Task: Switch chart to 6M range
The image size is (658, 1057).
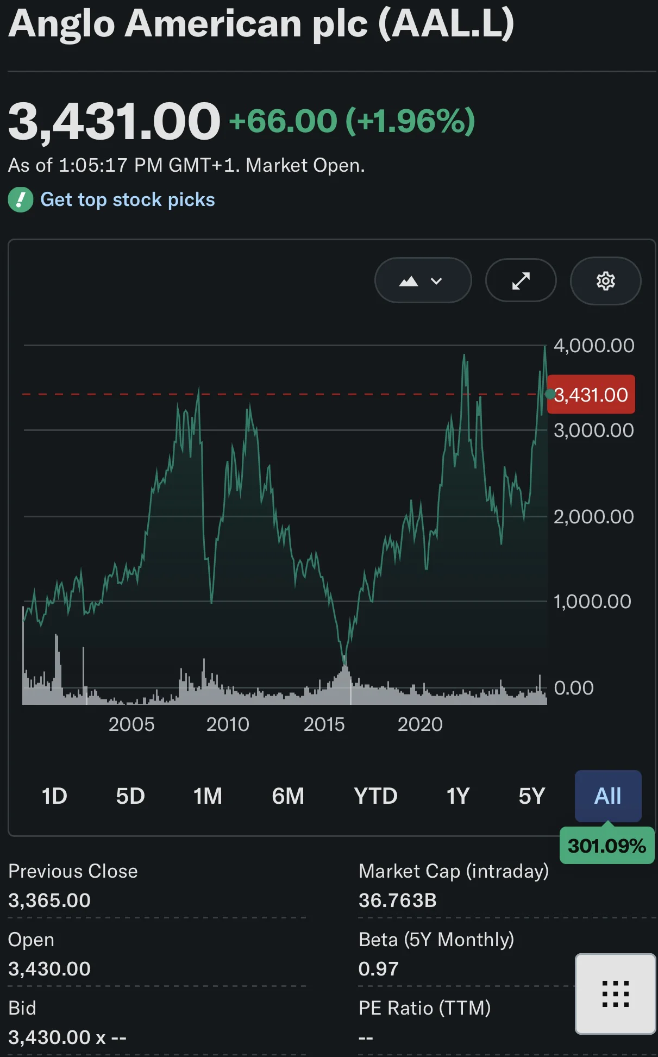Action: pyautogui.click(x=288, y=796)
